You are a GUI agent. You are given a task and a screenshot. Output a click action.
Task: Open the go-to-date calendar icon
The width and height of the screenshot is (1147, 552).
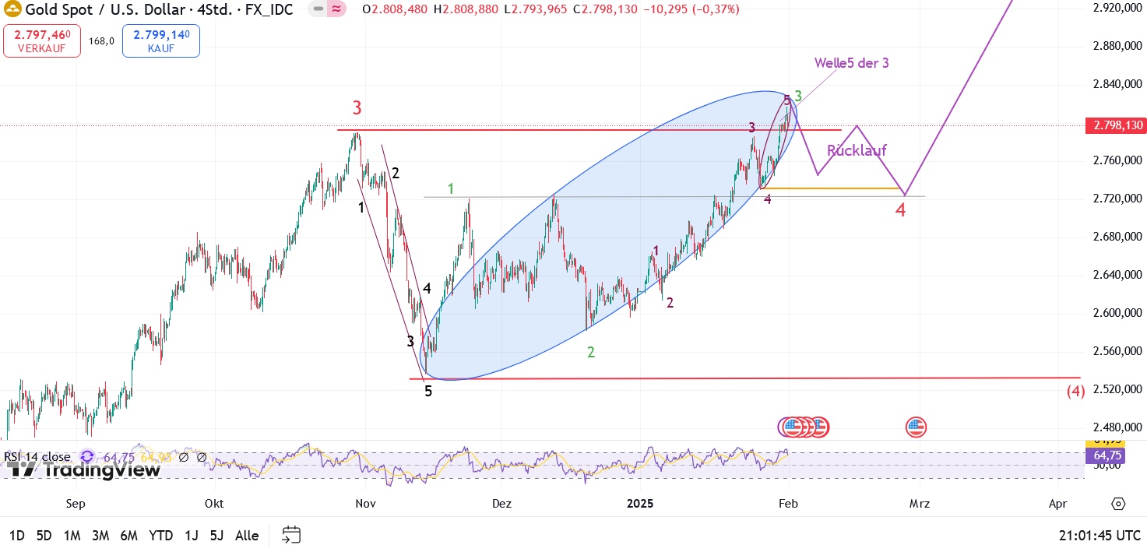click(291, 535)
